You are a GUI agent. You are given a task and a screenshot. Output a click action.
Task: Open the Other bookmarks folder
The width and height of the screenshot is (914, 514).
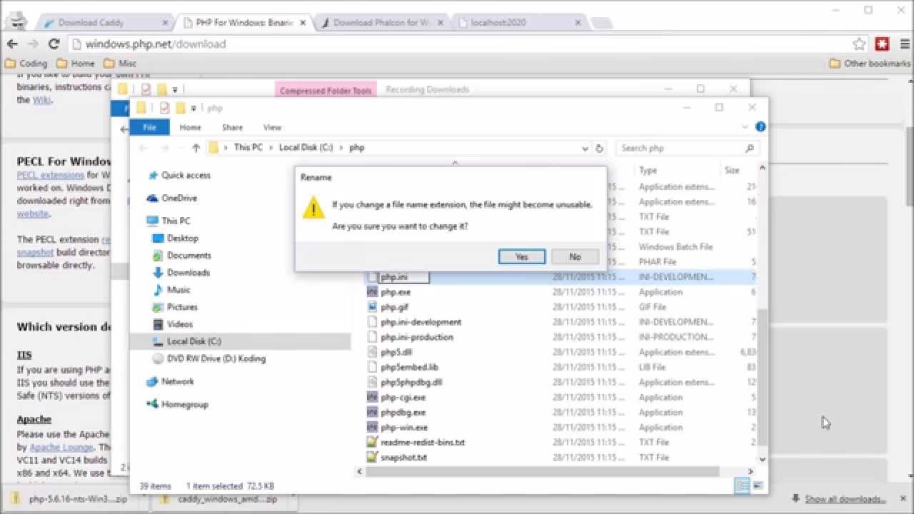[x=870, y=64]
